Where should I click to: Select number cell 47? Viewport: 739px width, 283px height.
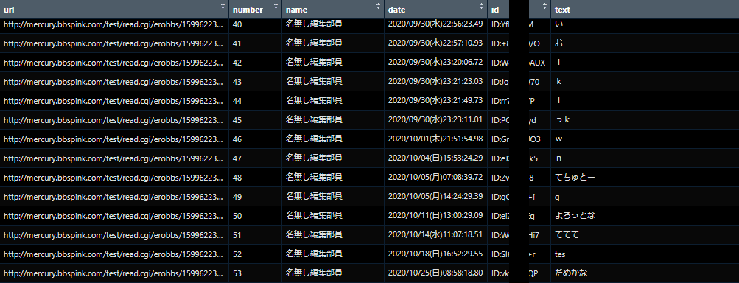(x=256, y=158)
